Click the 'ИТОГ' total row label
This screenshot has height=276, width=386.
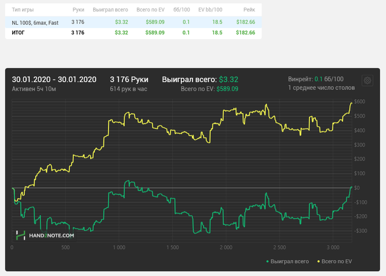pyautogui.click(x=18, y=33)
